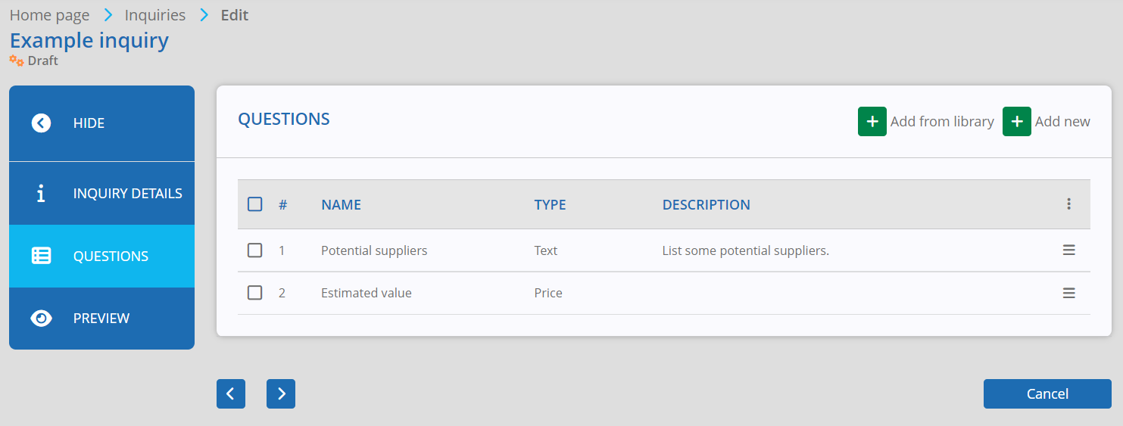Check the Estimated value row checkbox

255,293
